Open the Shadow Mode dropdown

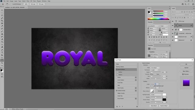[156, 100]
